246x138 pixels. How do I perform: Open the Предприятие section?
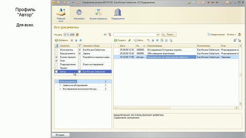coord(118,15)
